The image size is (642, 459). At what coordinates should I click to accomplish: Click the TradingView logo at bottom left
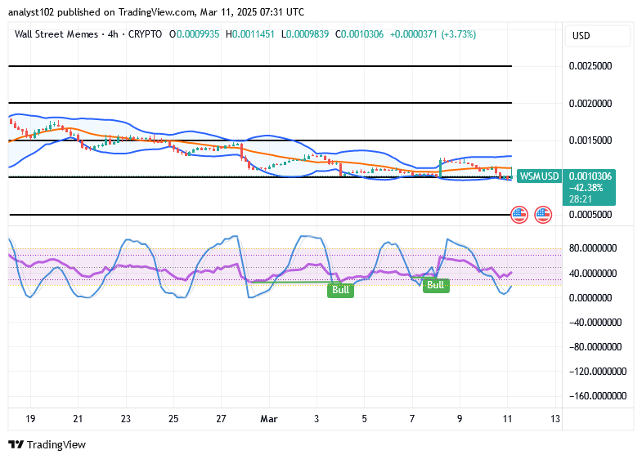click(x=47, y=444)
